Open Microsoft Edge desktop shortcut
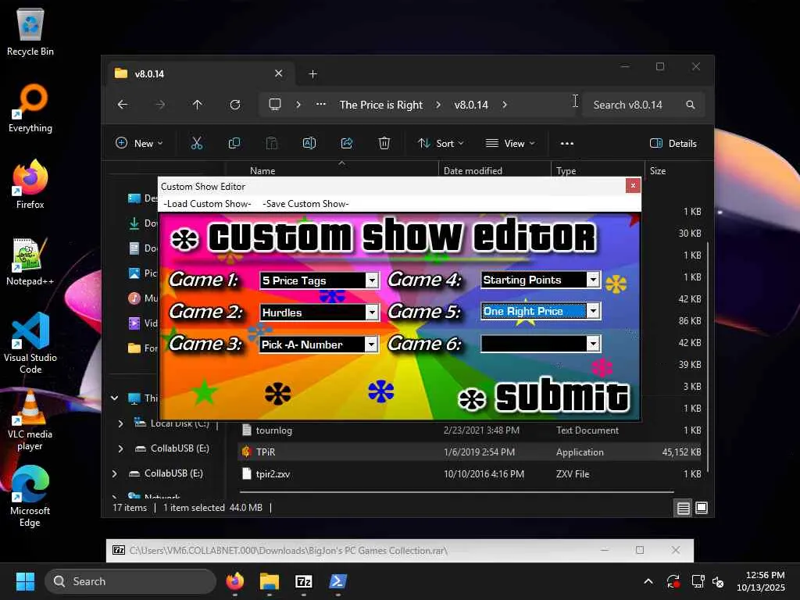The height and width of the screenshot is (600, 800). pyautogui.click(x=30, y=496)
